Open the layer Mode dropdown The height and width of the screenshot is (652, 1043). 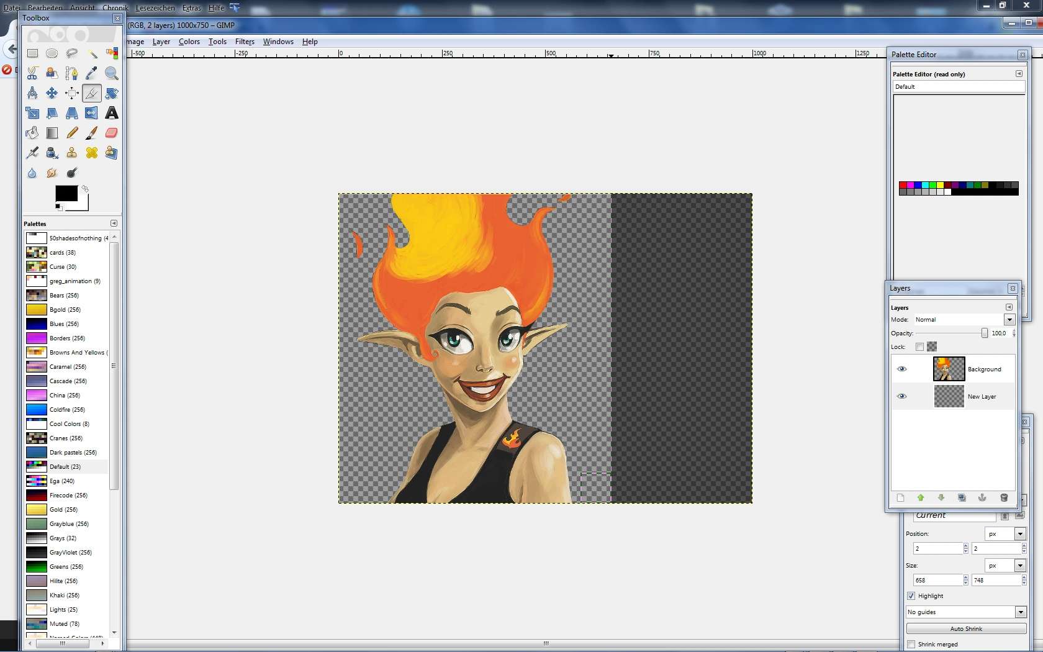(1009, 319)
